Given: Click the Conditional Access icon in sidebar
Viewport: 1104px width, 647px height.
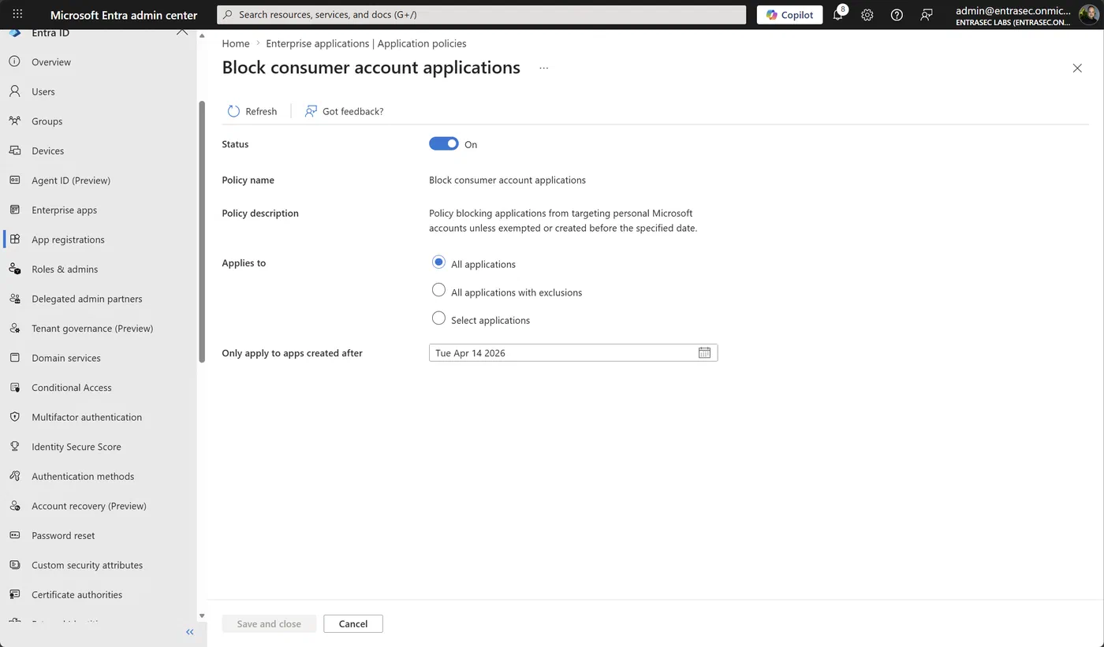Looking at the screenshot, I should [14, 387].
